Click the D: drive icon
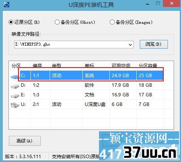Viewport: 181px width, 162px height. (15, 86)
